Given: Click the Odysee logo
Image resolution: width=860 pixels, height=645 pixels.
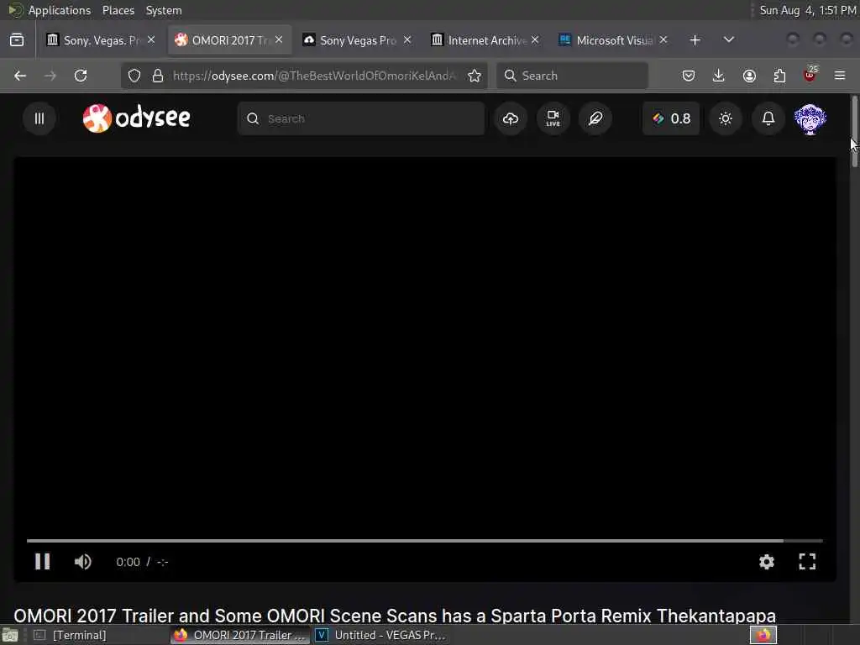Looking at the screenshot, I should coord(137,118).
